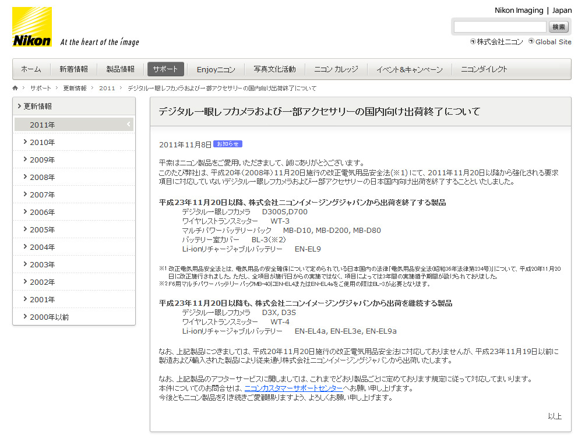578x442 pixels.
Task: Open the 更新情報 sidebar heading
Action: (x=74, y=107)
